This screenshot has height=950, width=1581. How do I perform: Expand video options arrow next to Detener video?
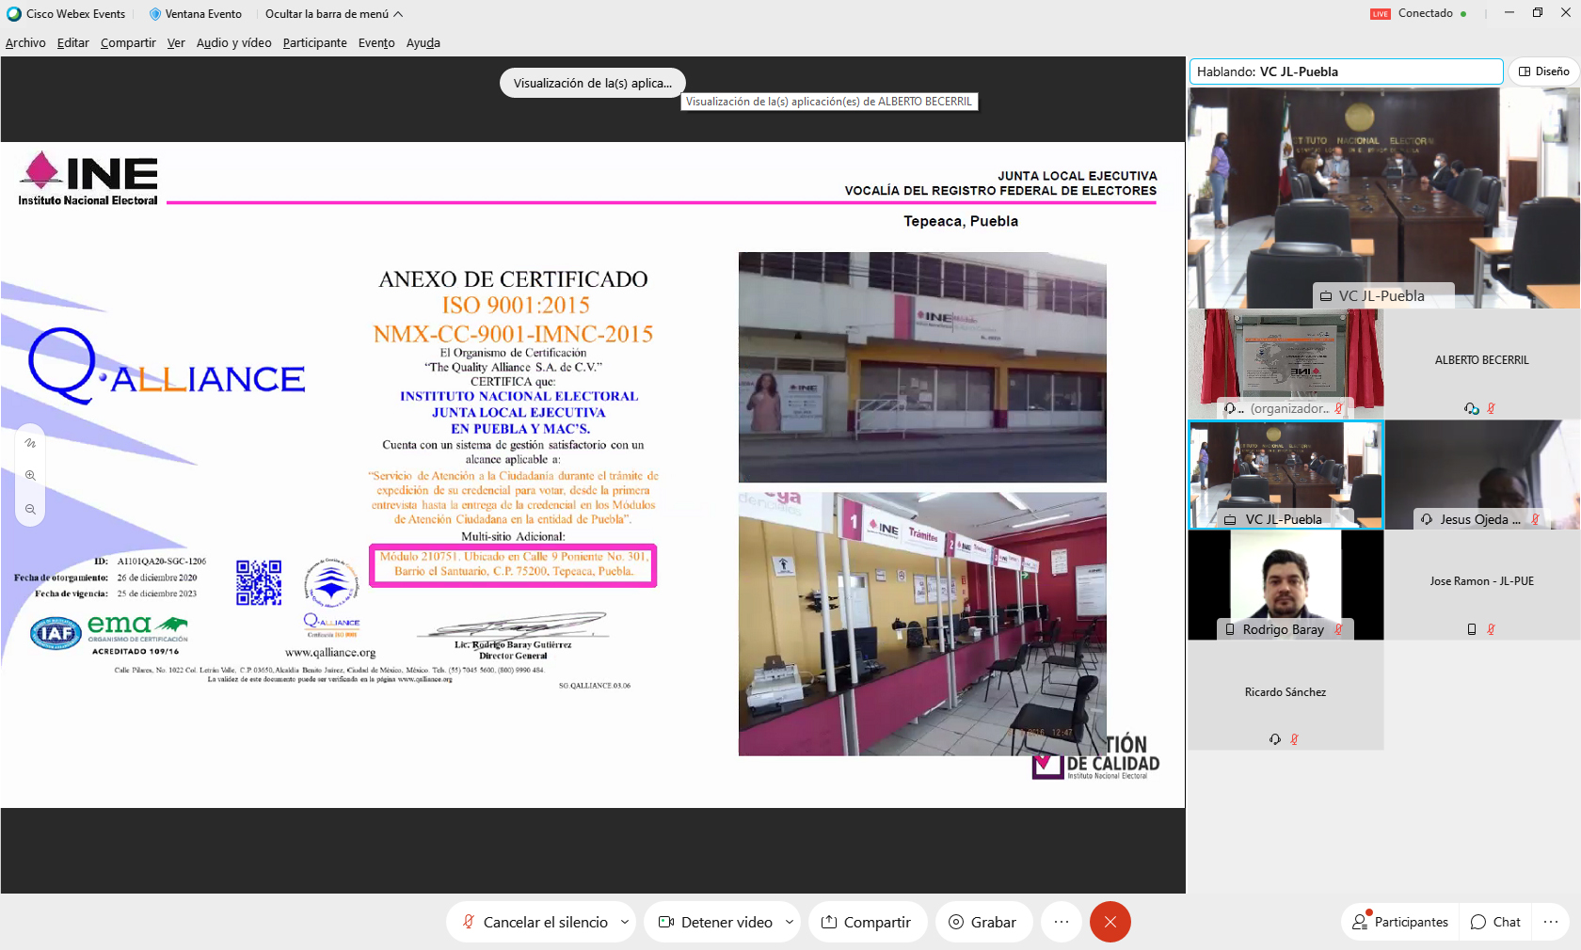pyautogui.click(x=789, y=922)
